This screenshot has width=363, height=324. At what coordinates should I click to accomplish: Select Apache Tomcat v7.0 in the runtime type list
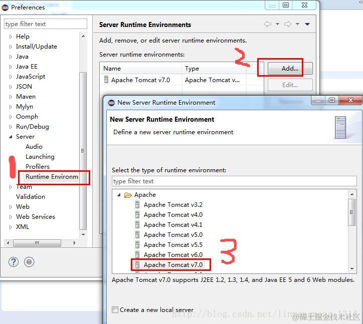point(173,264)
